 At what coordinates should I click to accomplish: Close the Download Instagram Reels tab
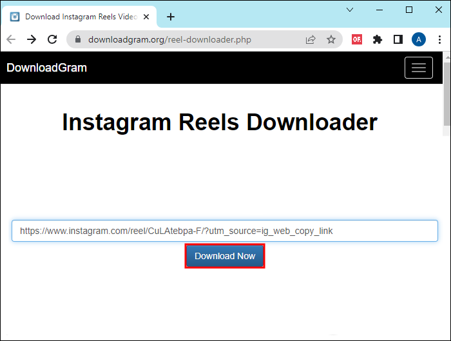pos(146,17)
